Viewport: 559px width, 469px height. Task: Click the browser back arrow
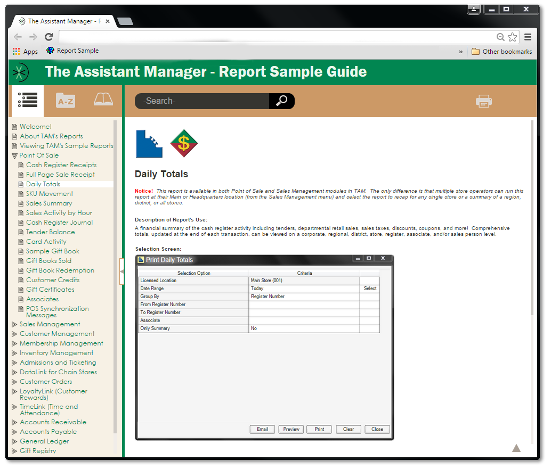[x=18, y=37]
